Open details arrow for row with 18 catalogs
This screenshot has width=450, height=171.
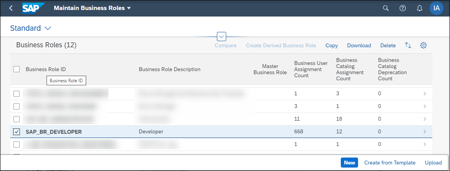coord(425,119)
